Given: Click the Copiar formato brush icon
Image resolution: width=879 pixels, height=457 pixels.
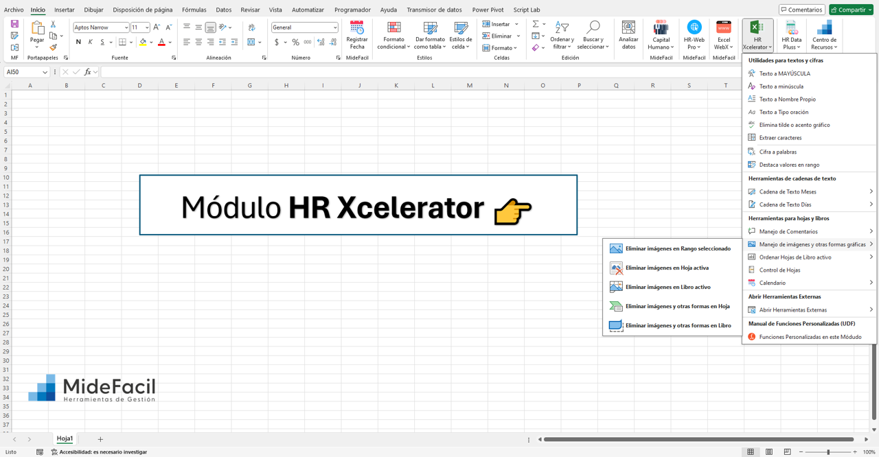Looking at the screenshot, I should click(53, 47).
